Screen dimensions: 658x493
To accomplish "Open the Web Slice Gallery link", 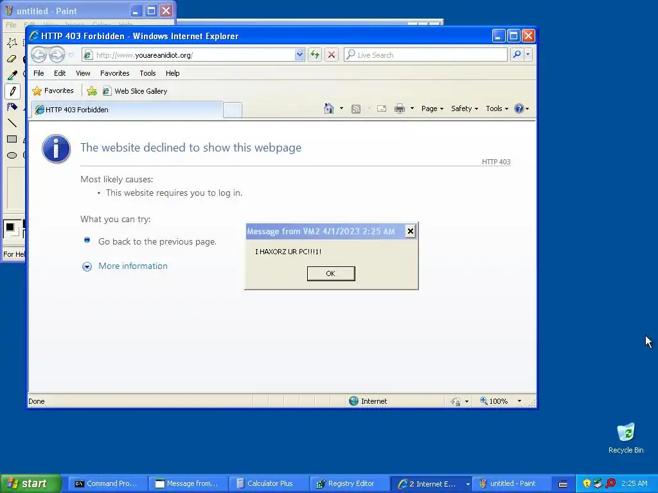I will 135,91.
